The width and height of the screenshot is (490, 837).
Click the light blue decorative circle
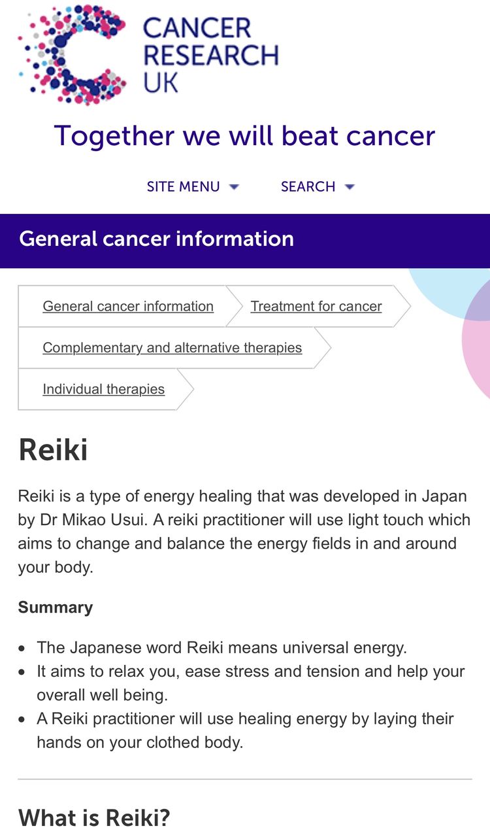coord(451,291)
